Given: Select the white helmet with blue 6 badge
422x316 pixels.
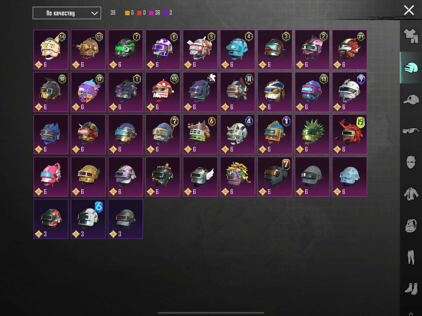Looking at the screenshot, I should coord(88,219).
